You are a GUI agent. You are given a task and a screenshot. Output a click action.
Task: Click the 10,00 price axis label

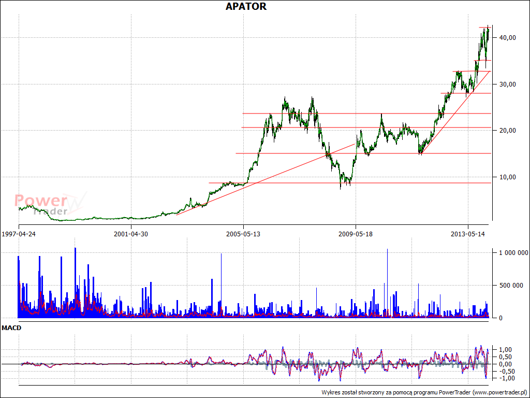(x=507, y=177)
